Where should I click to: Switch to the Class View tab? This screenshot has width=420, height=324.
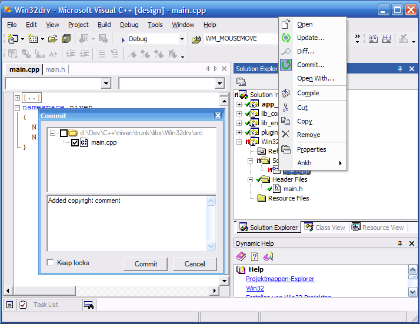point(325,228)
